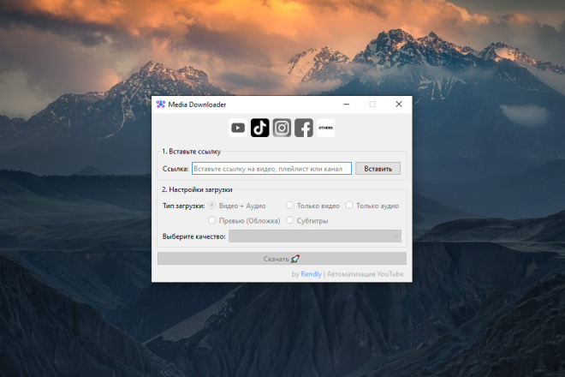Open the Rendly link
The height and width of the screenshot is (377, 565).
click(x=311, y=274)
